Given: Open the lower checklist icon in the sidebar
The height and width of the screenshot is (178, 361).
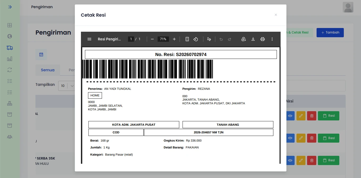Looking at the screenshot, I should (x=10, y=92).
